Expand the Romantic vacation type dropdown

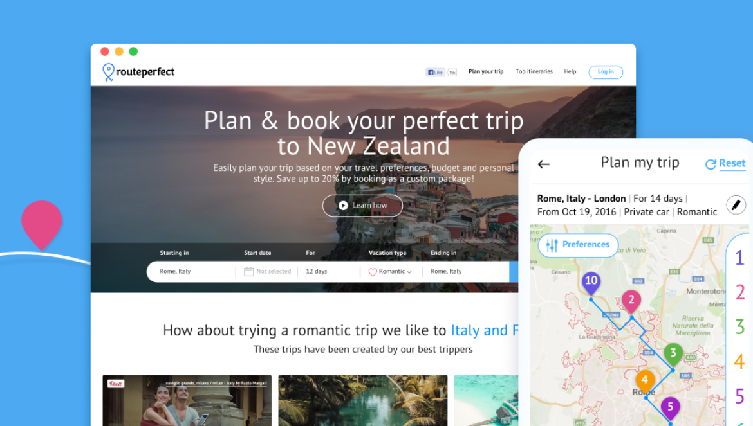coord(390,272)
